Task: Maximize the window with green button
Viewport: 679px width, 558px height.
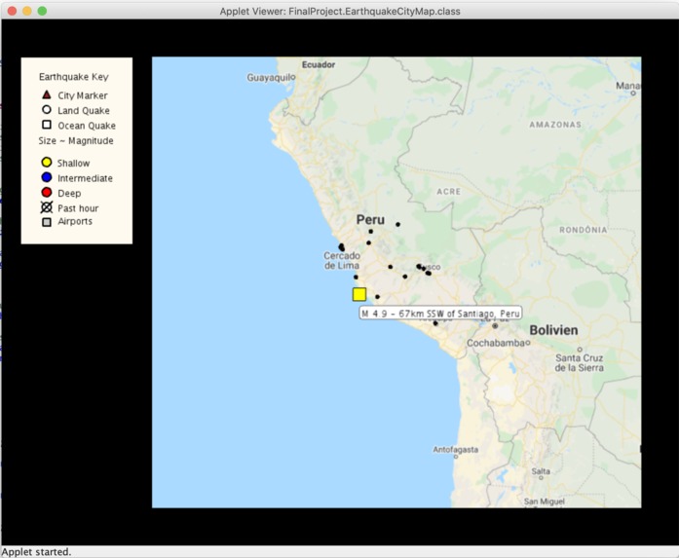Action: (x=42, y=11)
